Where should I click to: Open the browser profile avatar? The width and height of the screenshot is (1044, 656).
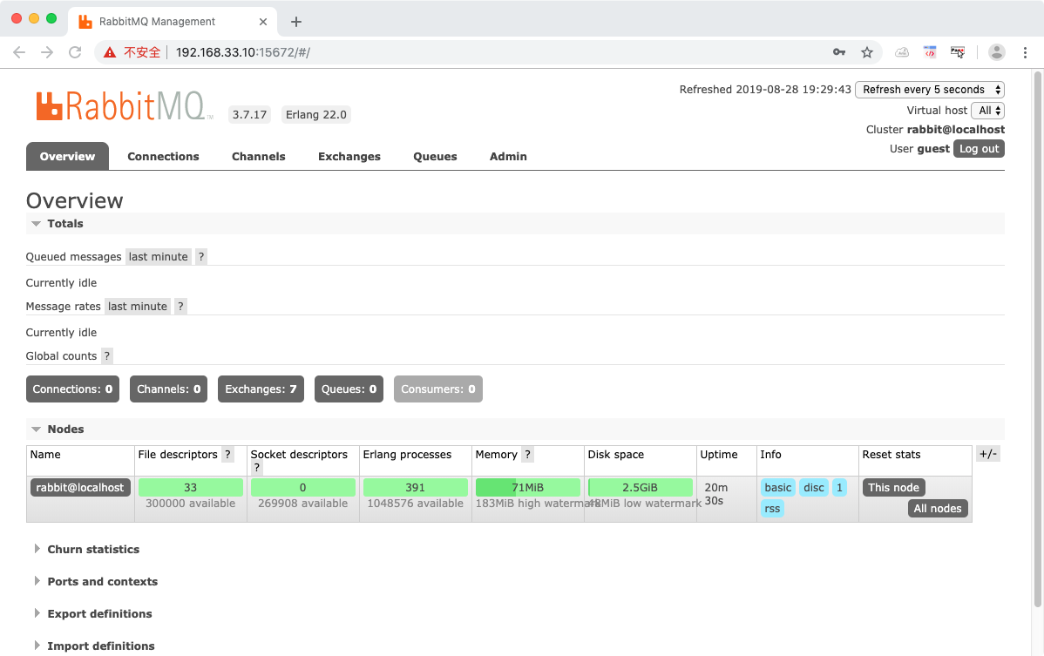coord(997,52)
